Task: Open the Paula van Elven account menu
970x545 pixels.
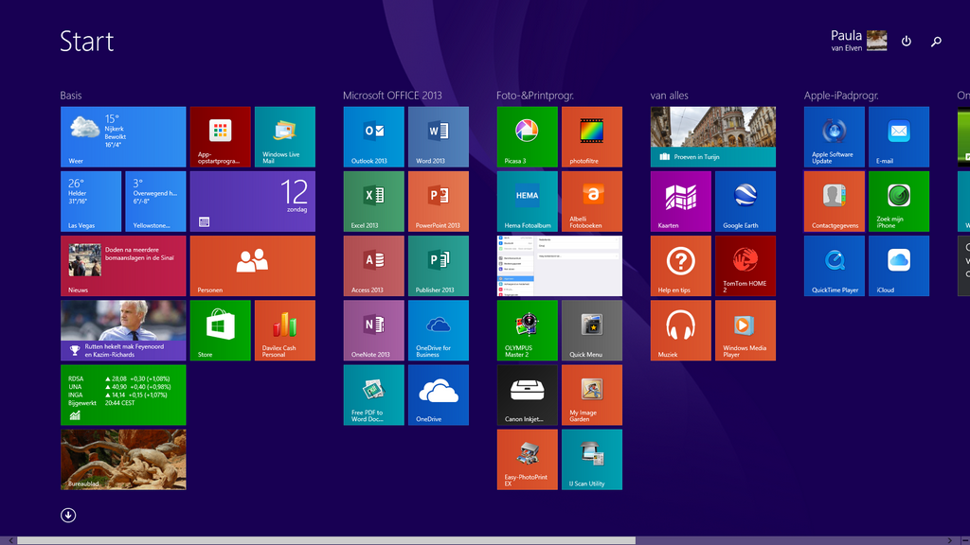Action: [858, 41]
